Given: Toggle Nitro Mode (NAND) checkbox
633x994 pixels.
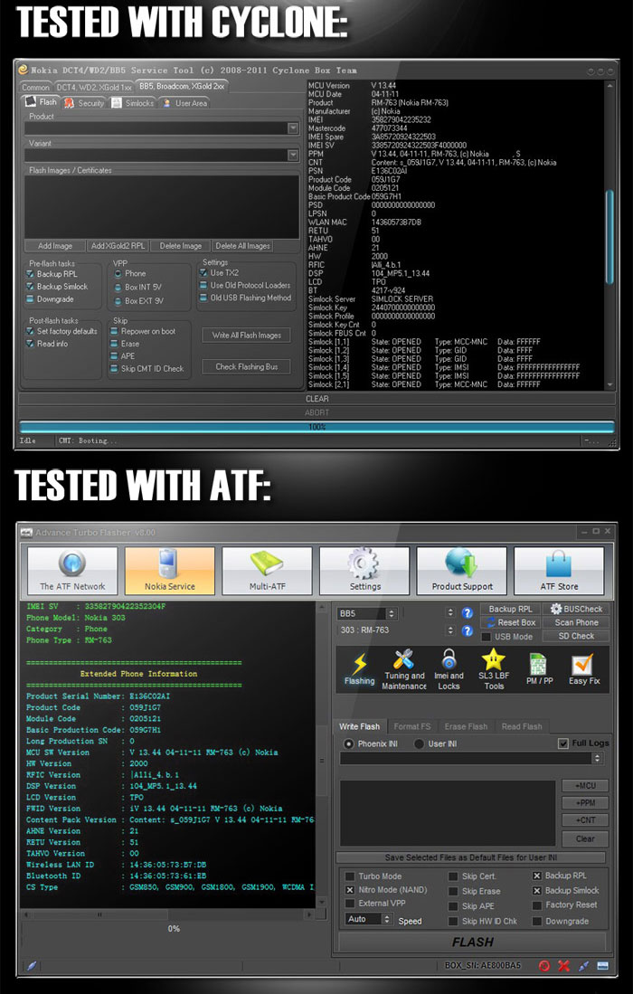Looking at the screenshot, I should pyautogui.click(x=349, y=890).
